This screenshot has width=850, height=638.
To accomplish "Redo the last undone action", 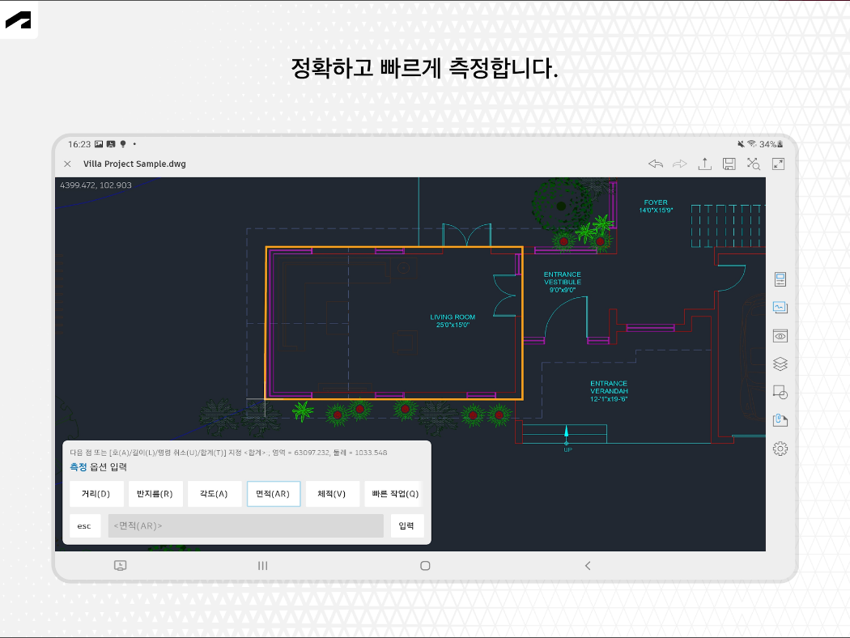I will click(680, 164).
